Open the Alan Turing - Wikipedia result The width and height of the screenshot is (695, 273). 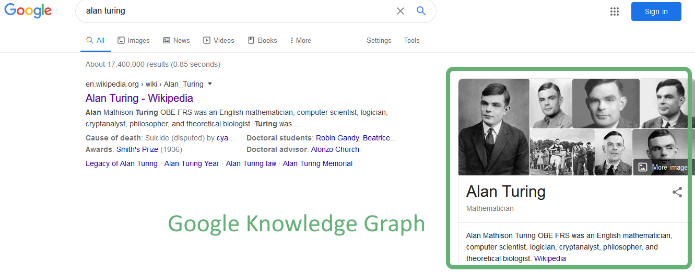pos(139,98)
